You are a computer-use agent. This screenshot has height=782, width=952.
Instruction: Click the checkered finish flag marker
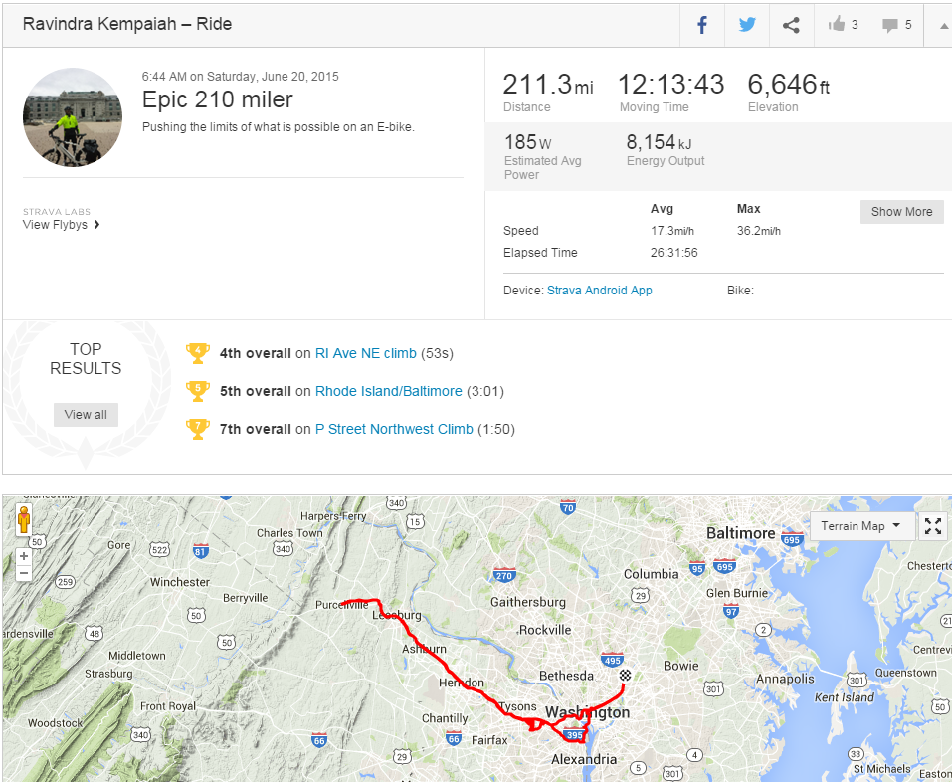point(625,676)
